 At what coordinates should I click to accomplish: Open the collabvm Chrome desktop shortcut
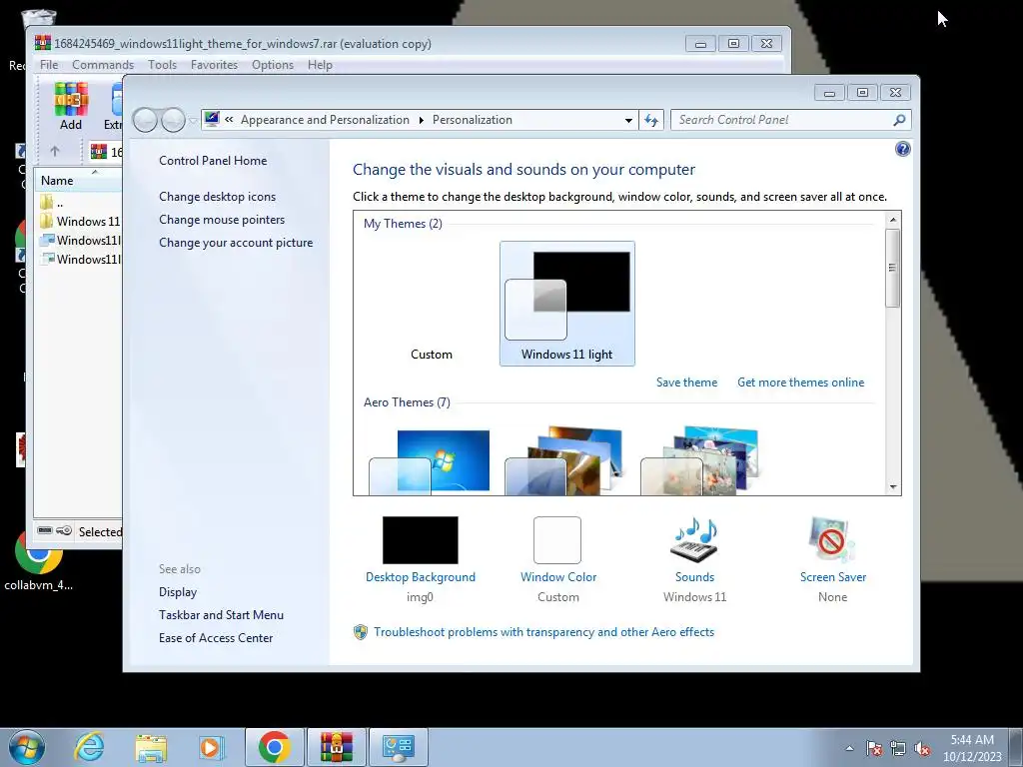39,559
